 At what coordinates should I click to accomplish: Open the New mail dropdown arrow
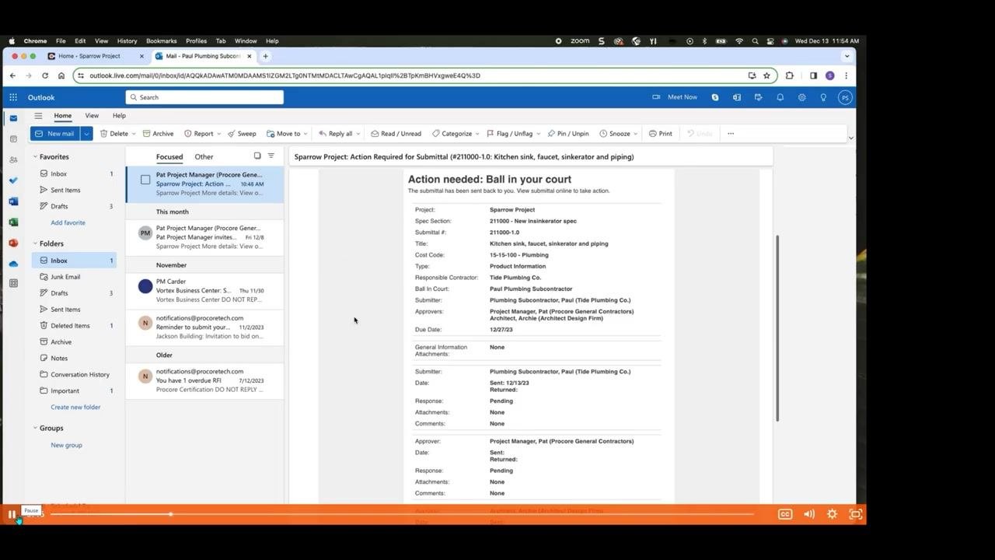[86, 134]
